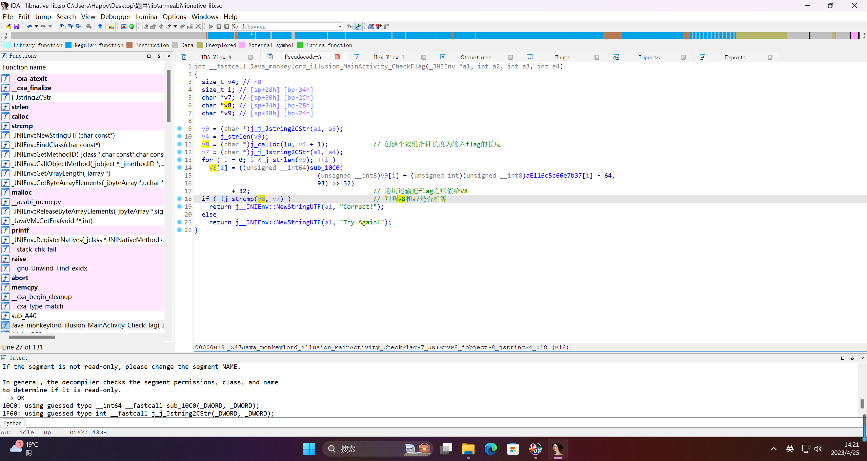Click the Open file icon
Viewport: 867px width, 461px height.
[8, 26]
